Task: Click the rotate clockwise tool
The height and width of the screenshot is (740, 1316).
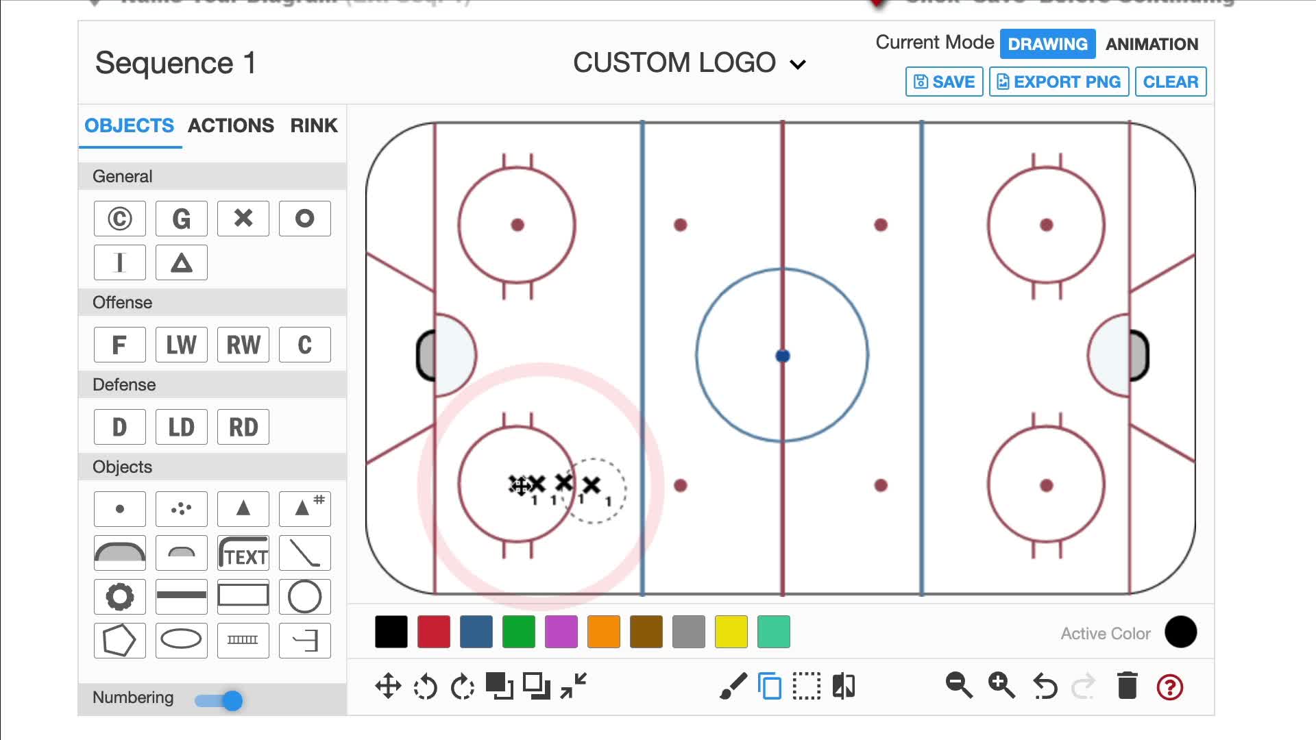Action: click(463, 686)
